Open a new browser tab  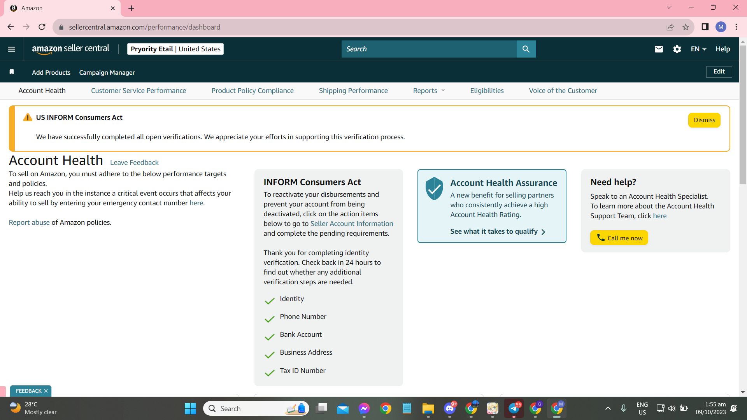tap(131, 8)
